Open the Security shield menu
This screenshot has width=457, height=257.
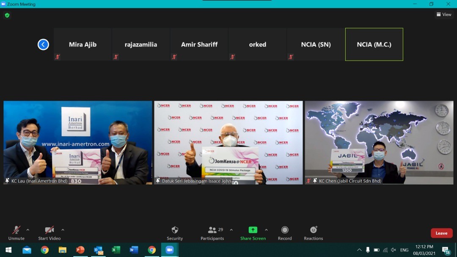pos(175,233)
